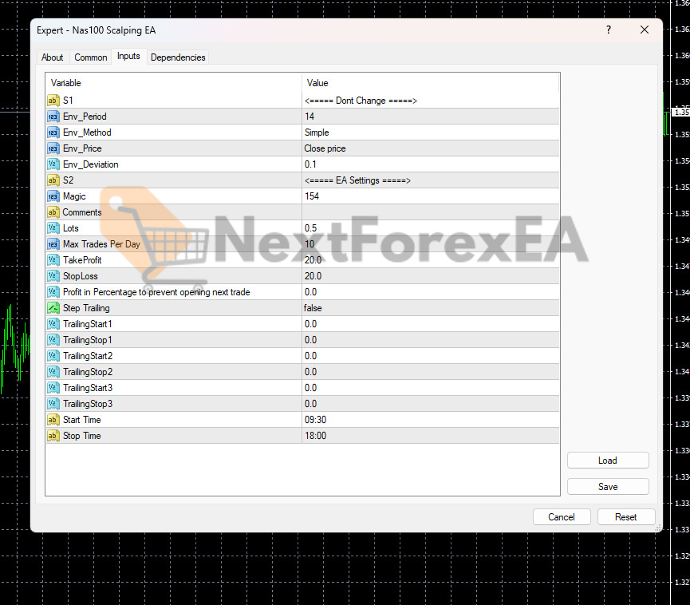690x605 pixels.
Task: Click the string icon next to Comments
Action: pos(53,212)
